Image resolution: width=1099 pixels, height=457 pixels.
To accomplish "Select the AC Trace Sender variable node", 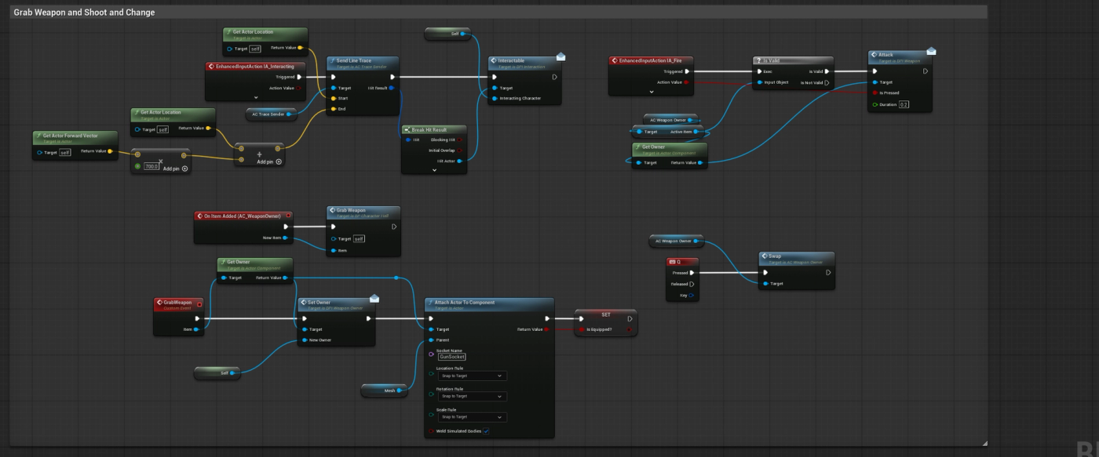I will pyautogui.click(x=272, y=114).
